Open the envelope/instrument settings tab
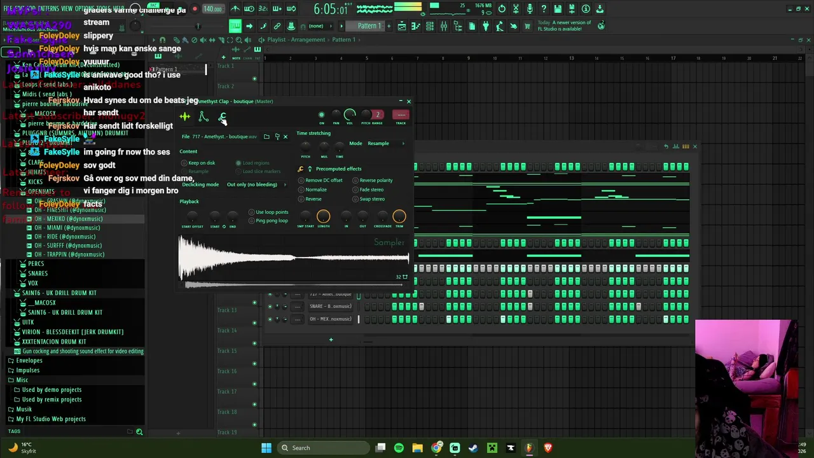814x458 pixels. (x=203, y=116)
